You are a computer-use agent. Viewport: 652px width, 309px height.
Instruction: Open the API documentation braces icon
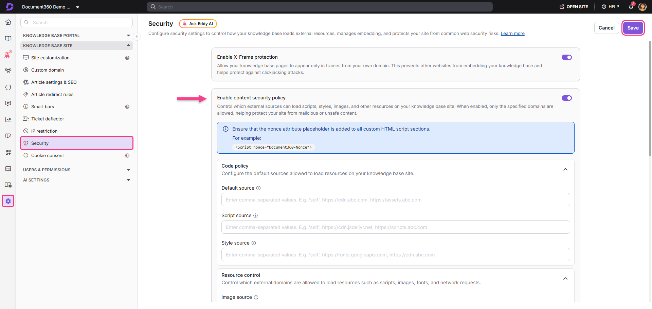pyautogui.click(x=8, y=87)
